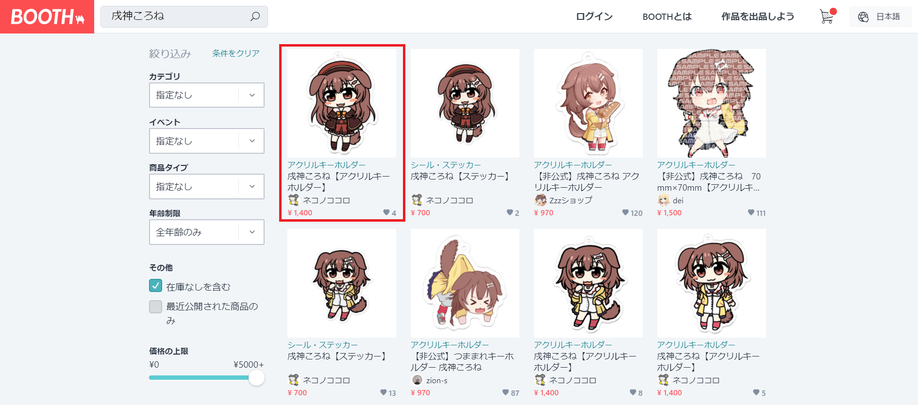Click heart icon on dei's ¥1,500 item
This screenshot has height=405, width=918.
click(x=751, y=212)
